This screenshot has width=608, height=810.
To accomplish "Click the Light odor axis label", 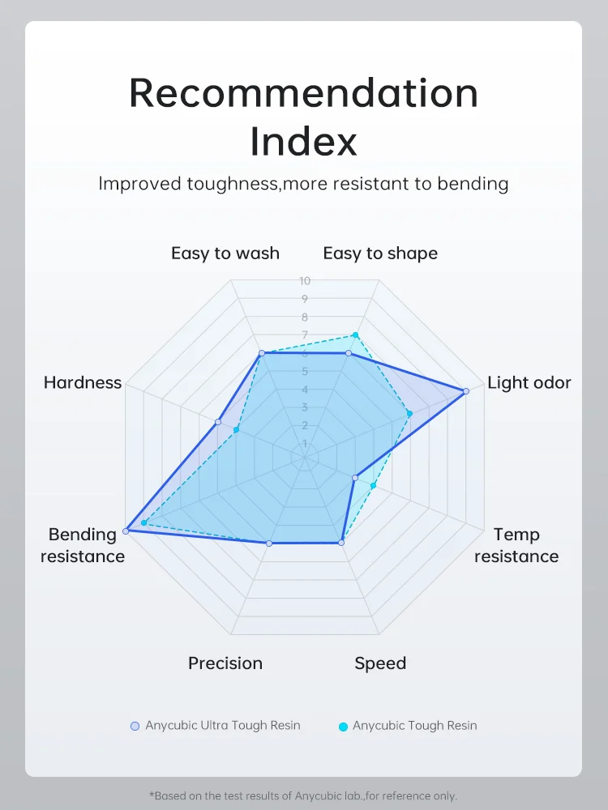I will tap(529, 383).
